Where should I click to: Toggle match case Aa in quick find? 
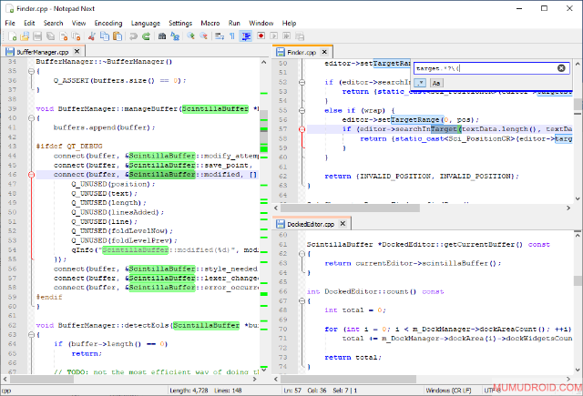tap(436, 83)
